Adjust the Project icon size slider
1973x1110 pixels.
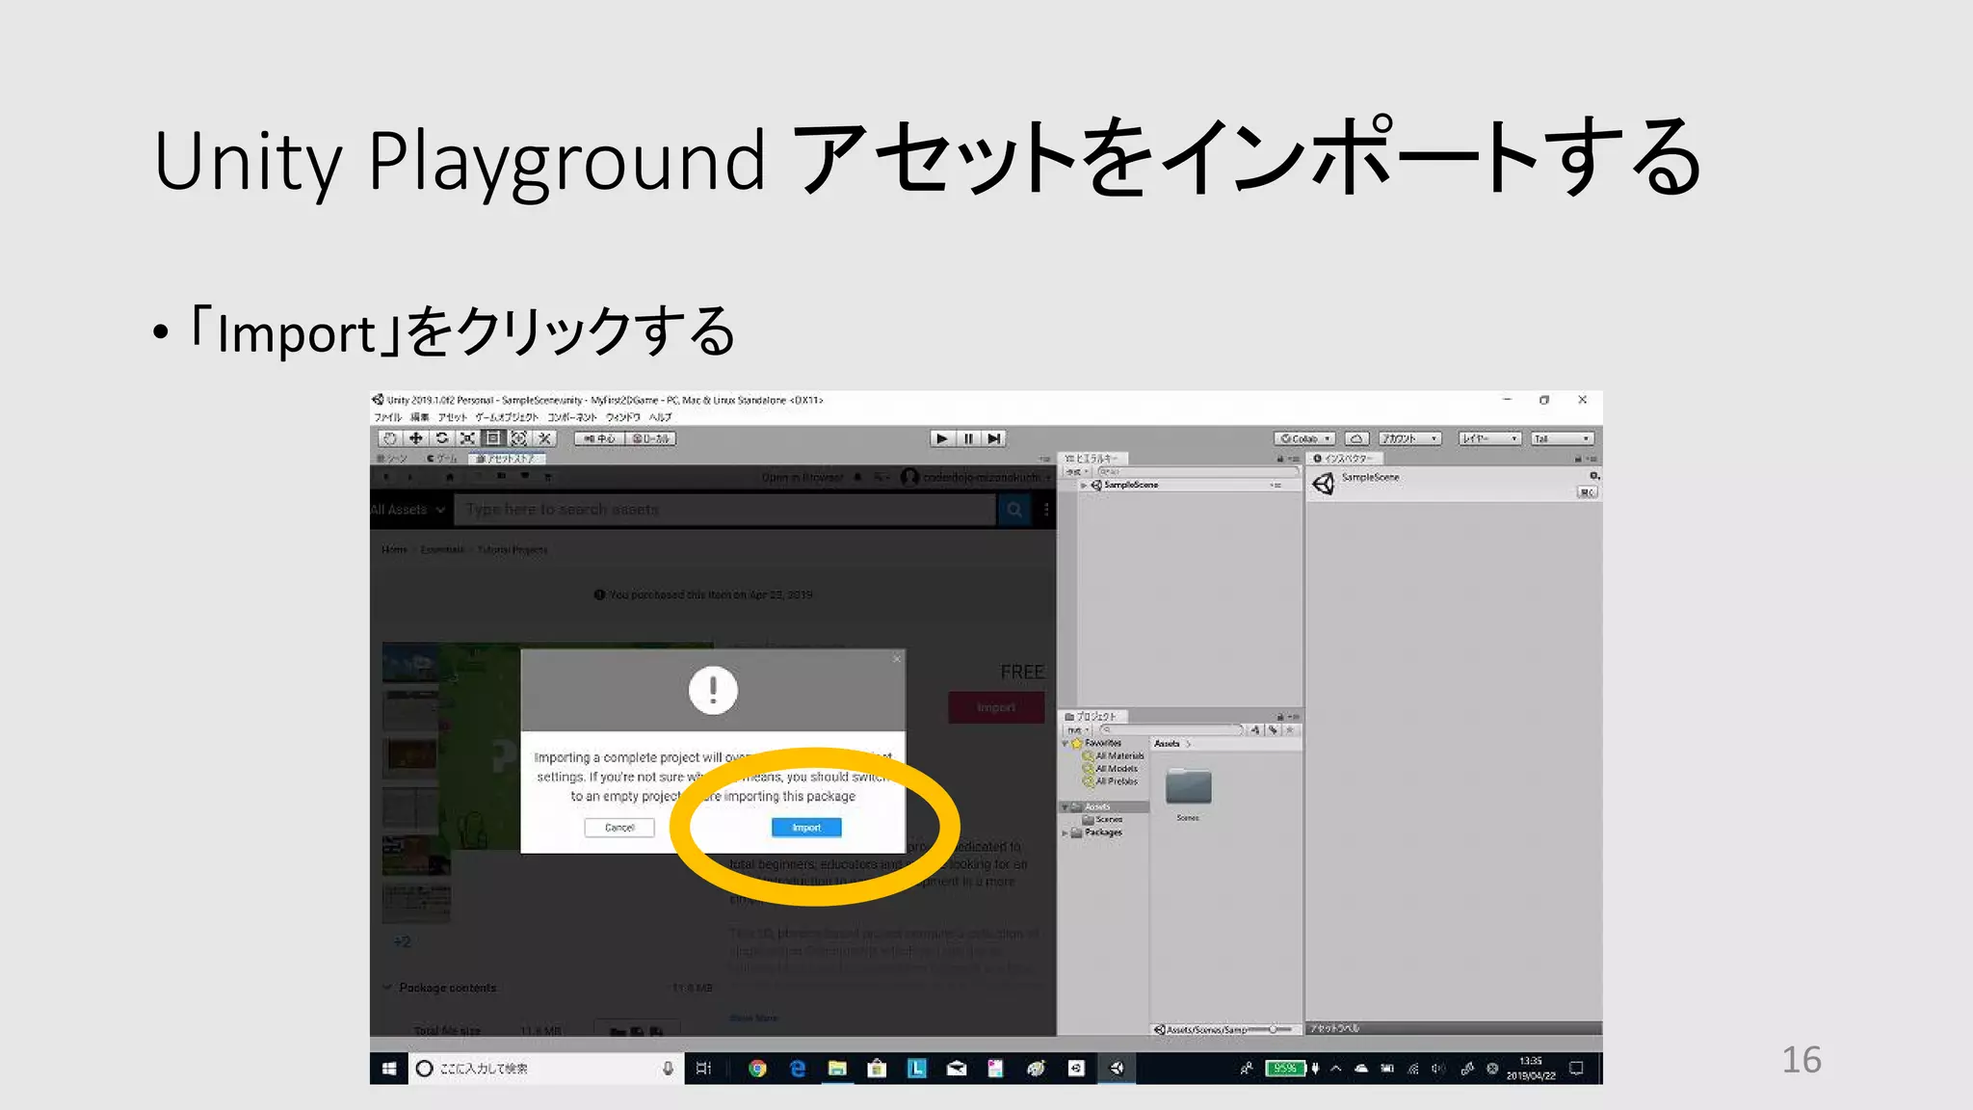pos(1269,1029)
